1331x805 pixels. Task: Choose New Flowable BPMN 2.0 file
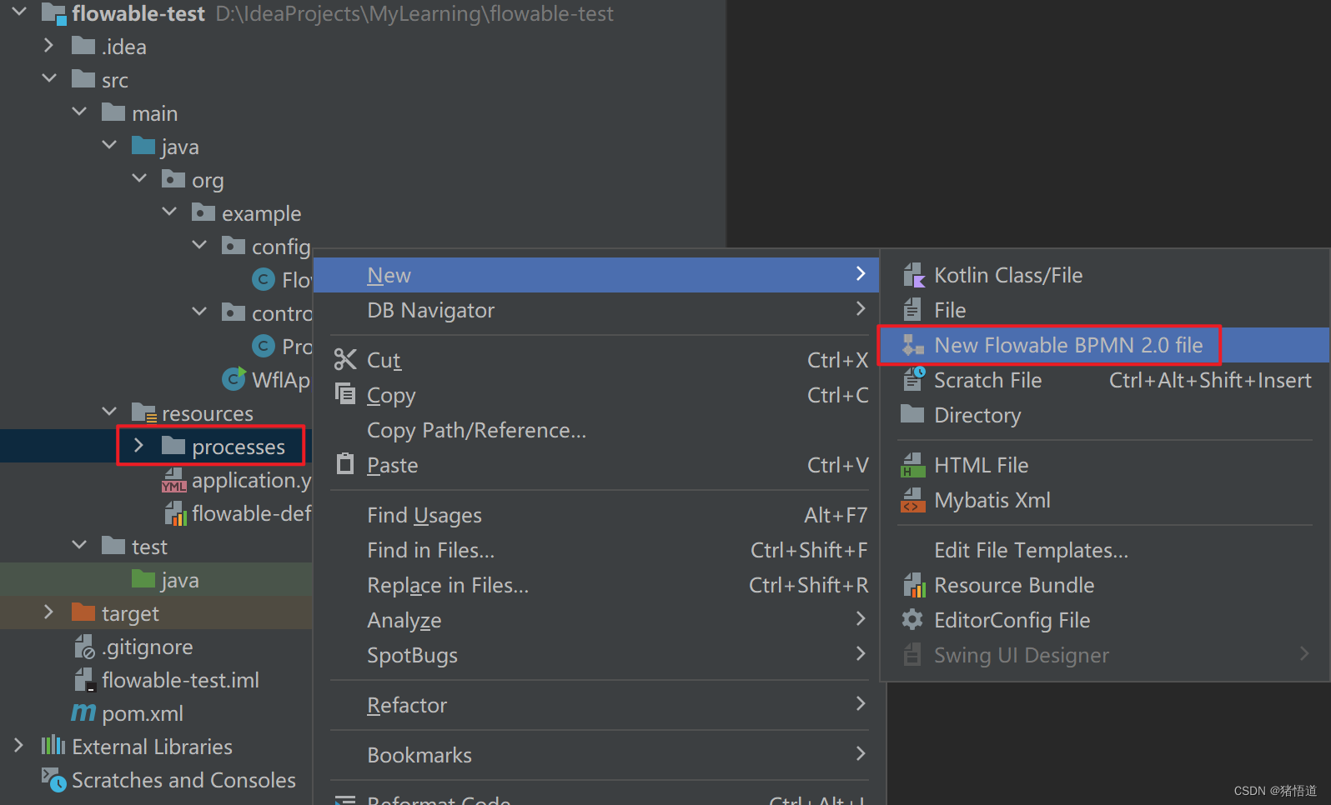click(1104, 345)
